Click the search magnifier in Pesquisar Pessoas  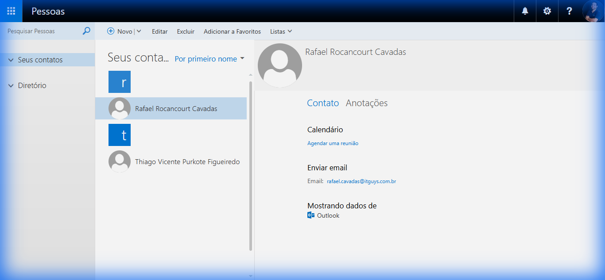coord(86,31)
